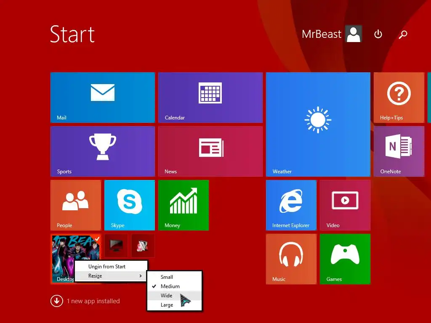Screen dimensions: 431x323
Task: Click the power button icon
Action: [x=378, y=34]
